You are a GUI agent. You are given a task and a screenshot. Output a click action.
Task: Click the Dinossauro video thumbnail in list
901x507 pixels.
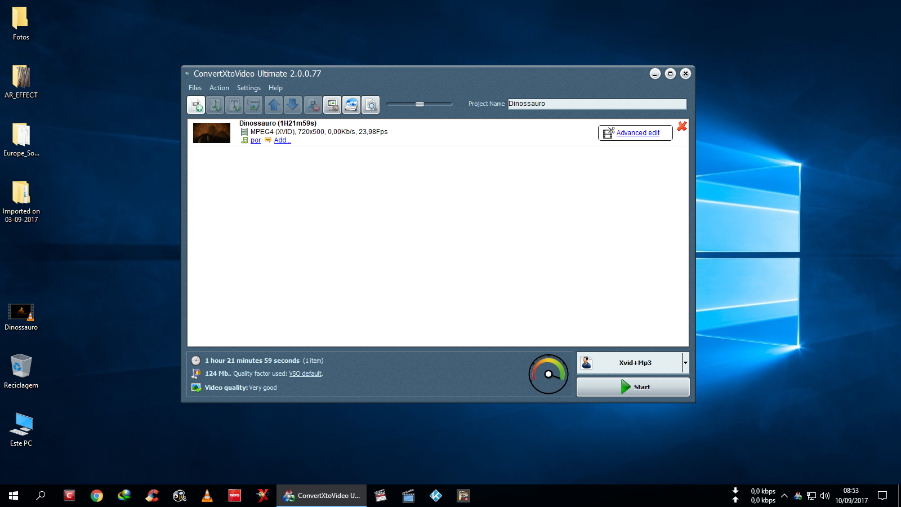pos(212,133)
